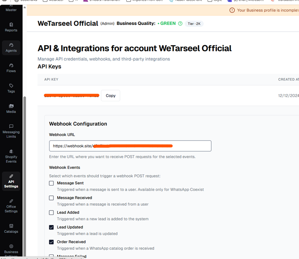Click the 'API Keys' section heading

[49, 66]
